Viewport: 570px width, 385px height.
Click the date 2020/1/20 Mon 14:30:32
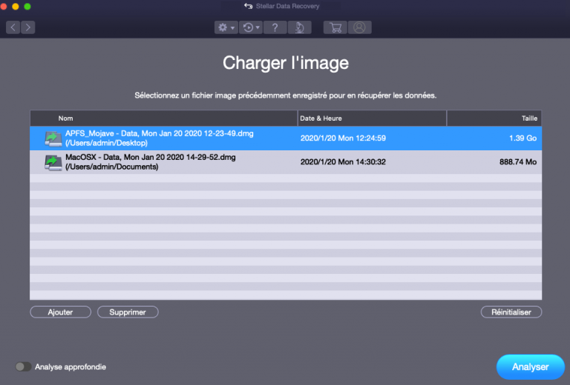(343, 162)
